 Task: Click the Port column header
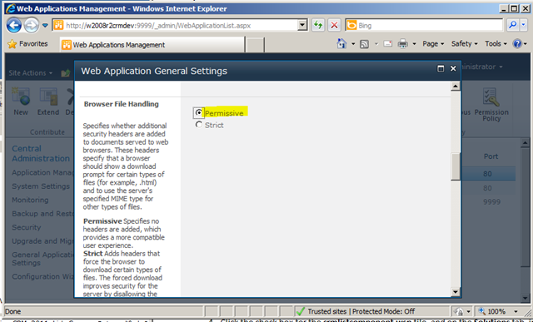[x=491, y=156]
